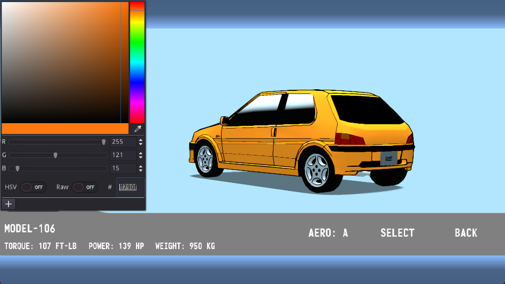Click the blue channel slider handle
Screen dimensions: 505x284
point(17,168)
